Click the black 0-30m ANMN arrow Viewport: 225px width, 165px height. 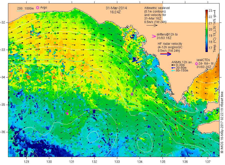coord(173,65)
